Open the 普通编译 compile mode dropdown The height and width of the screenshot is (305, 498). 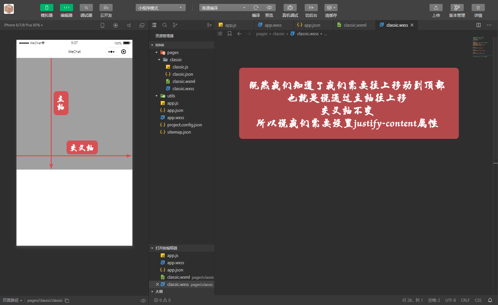click(224, 7)
